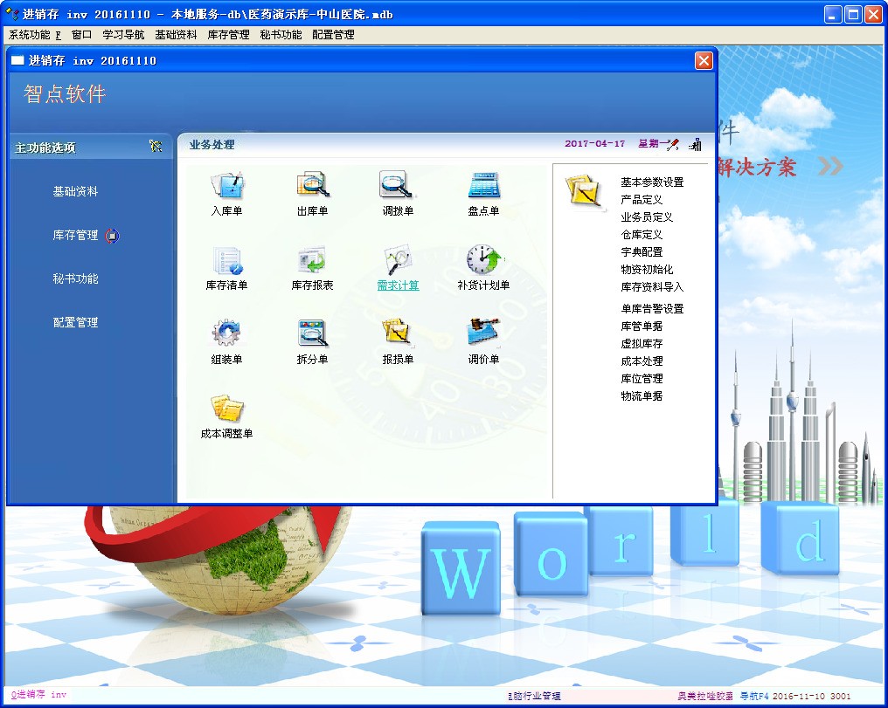Click the date edit pen icon beside 星期一

pos(673,142)
